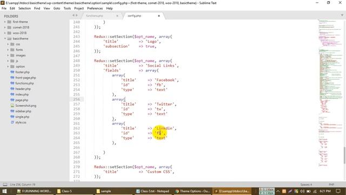This screenshot has height=195, width=346.
Task: Open the Goto menu
Action: [x=57, y=9]
